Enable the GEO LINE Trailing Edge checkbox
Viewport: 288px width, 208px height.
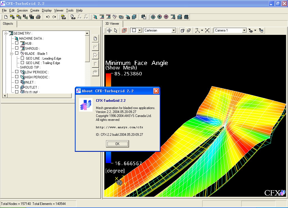22,63
